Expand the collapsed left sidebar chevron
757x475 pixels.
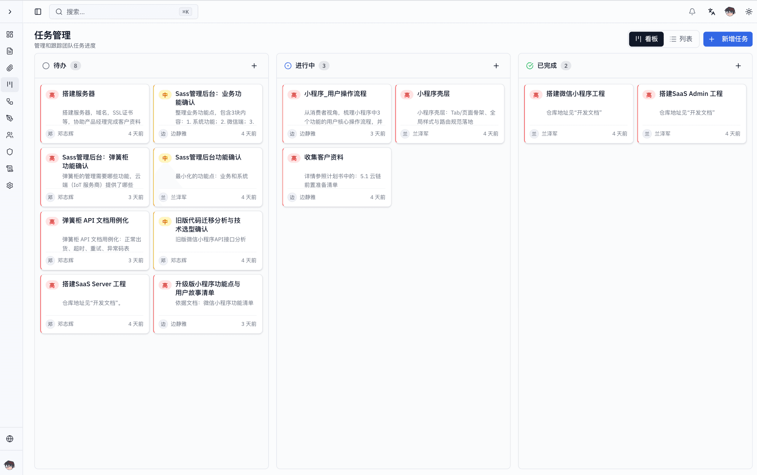tap(10, 12)
